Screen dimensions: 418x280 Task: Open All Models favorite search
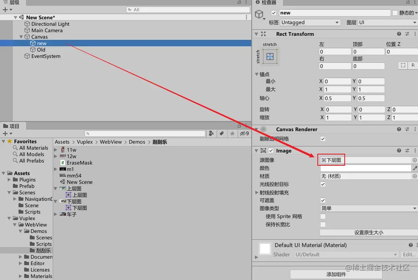coord(31,154)
